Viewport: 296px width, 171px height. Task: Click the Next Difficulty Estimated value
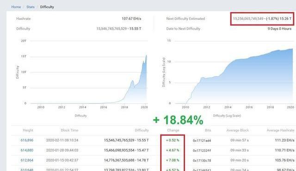point(262,18)
